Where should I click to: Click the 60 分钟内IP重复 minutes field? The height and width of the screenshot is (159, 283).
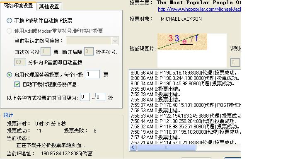pyautogui.click(x=20, y=62)
